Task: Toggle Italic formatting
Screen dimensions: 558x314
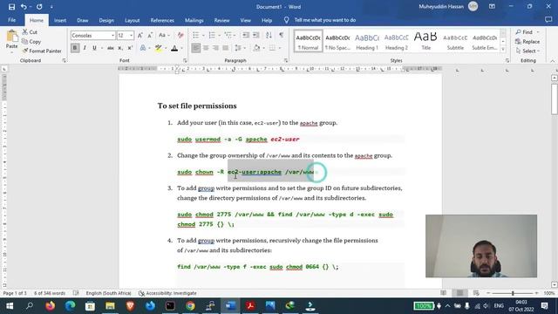Action: coord(85,48)
